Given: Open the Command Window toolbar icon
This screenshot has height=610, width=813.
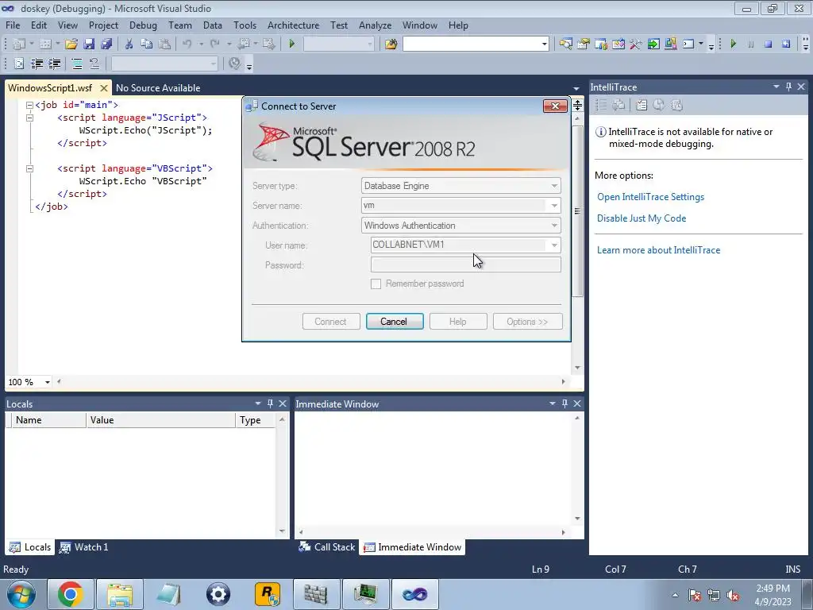Looking at the screenshot, I should click(x=688, y=44).
